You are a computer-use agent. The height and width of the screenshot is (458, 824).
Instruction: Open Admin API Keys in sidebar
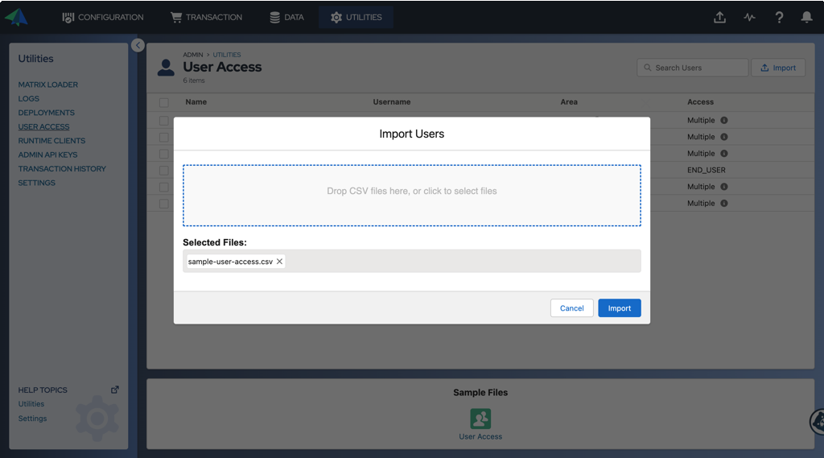click(47, 155)
